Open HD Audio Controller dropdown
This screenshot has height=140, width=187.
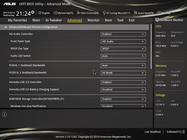[123, 34]
